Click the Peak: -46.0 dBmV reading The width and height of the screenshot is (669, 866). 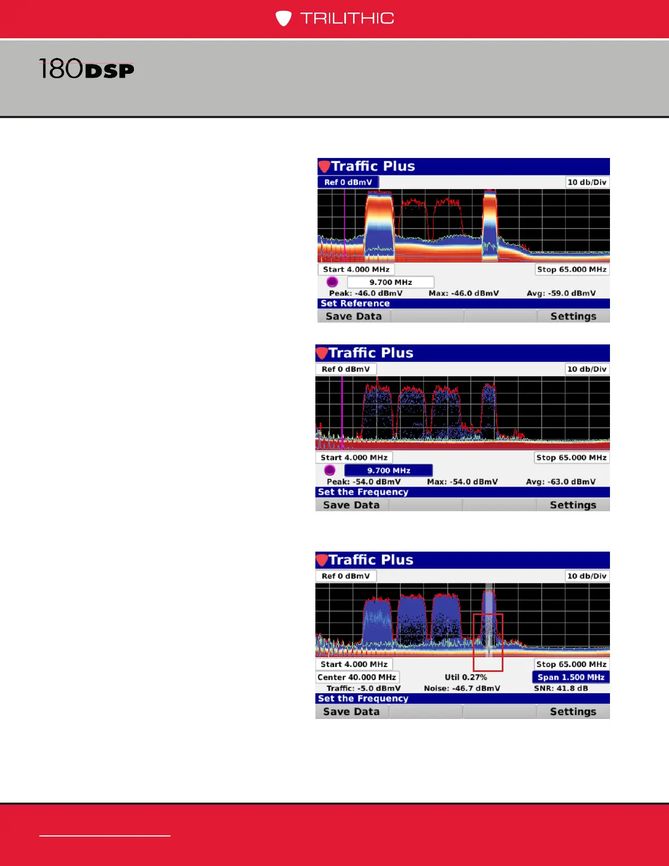pyautogui.click(x=366, y=293)
